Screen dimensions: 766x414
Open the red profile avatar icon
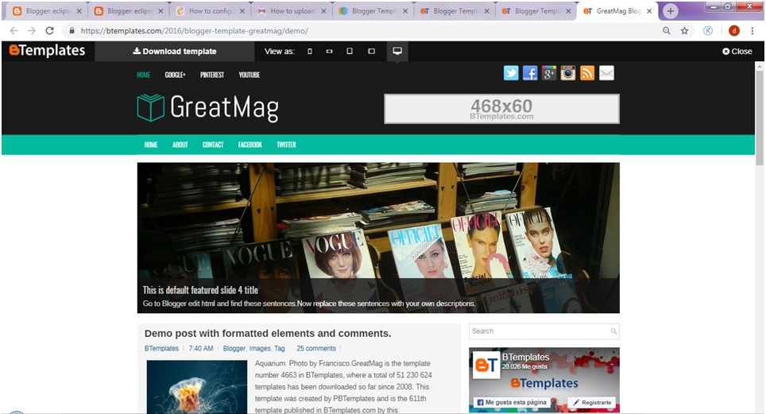point(733,31)
